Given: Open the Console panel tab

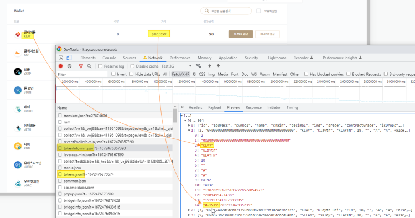Looking at the screenshot, I should click(110, 58).
